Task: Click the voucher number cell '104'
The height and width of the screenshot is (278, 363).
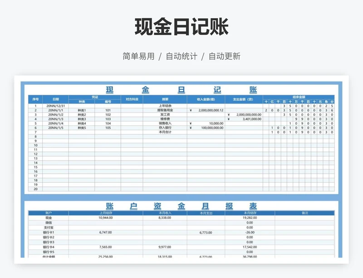Action: point(108,123)
